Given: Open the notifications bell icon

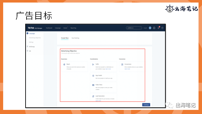Looking at the screenshot, I should coord(158,28).
